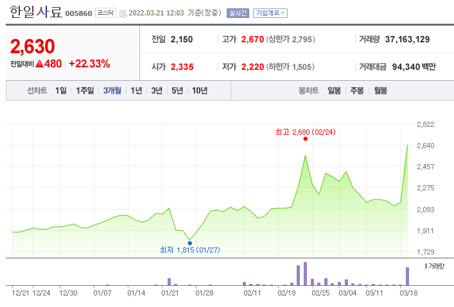The width and height of the screenshot is (454, 307).
Task: Click the 하한가 1,505 text
Action: [x=290, y=67]
